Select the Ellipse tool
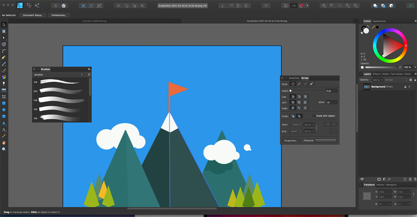The image size is (417, 217). pyautogui.click(x=4, y=110)
